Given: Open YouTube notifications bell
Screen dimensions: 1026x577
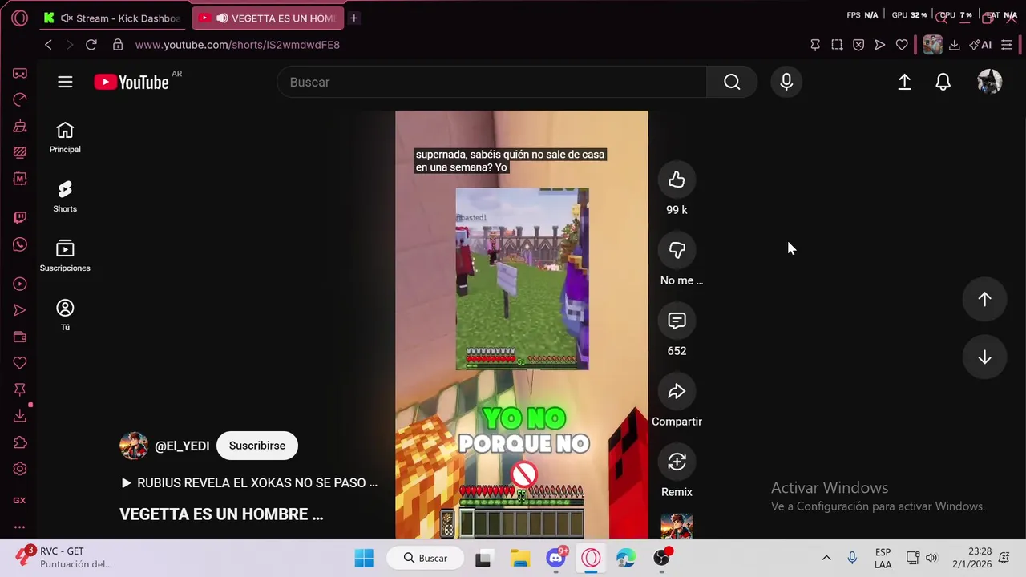Looking at the screenshot, I should pyautogui.click(x=943, y=82).
